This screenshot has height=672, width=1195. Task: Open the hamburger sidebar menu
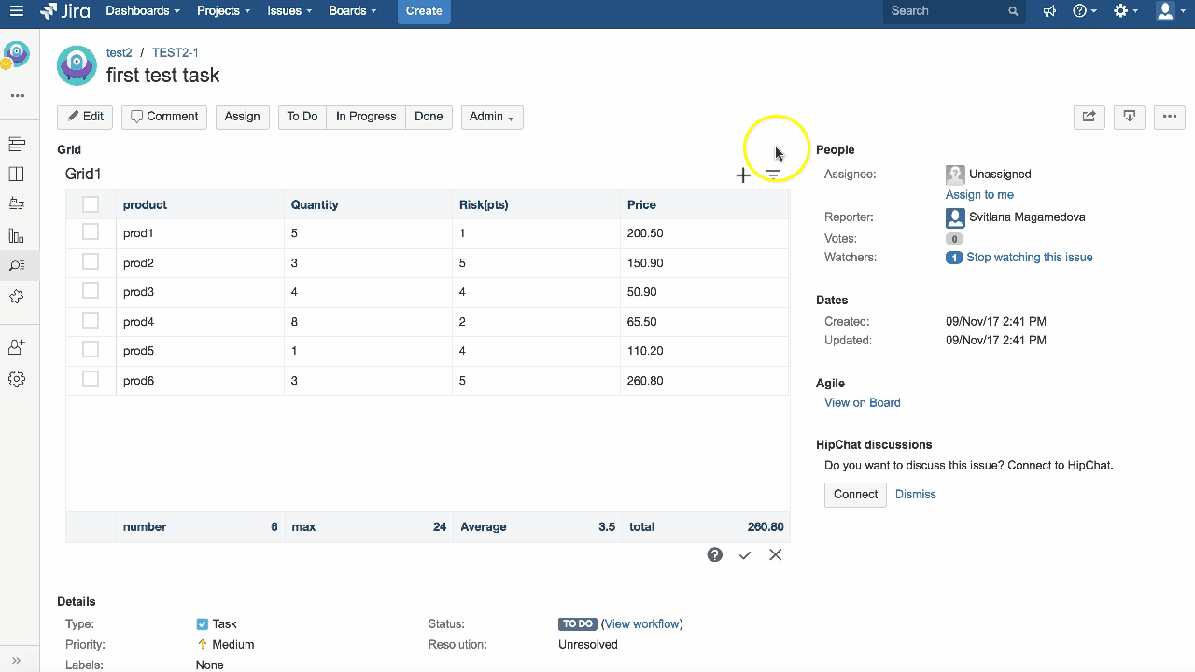click(x=17, y=11)
